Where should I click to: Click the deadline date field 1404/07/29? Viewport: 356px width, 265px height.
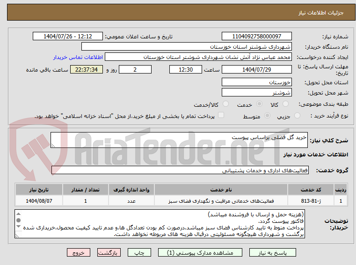(x=256, y=70)
